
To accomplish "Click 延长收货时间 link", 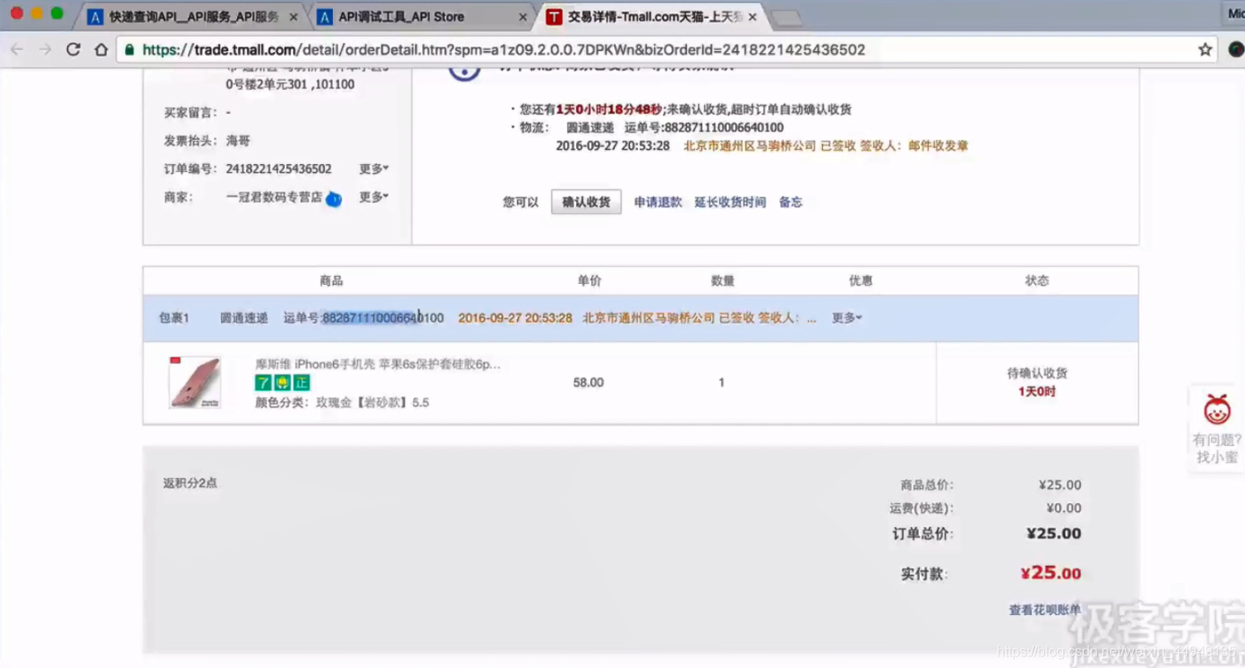I will [x=730, y=202].
